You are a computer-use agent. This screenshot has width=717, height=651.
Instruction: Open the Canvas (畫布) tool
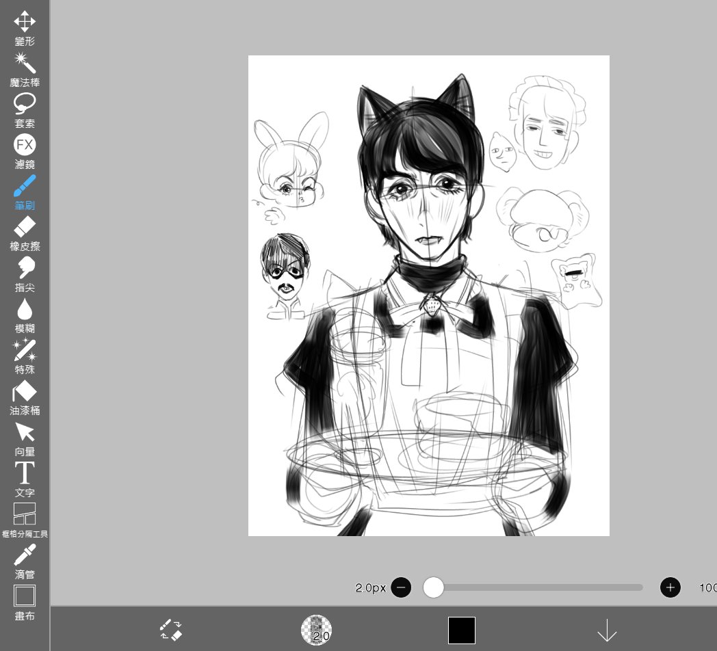(24, 602)
